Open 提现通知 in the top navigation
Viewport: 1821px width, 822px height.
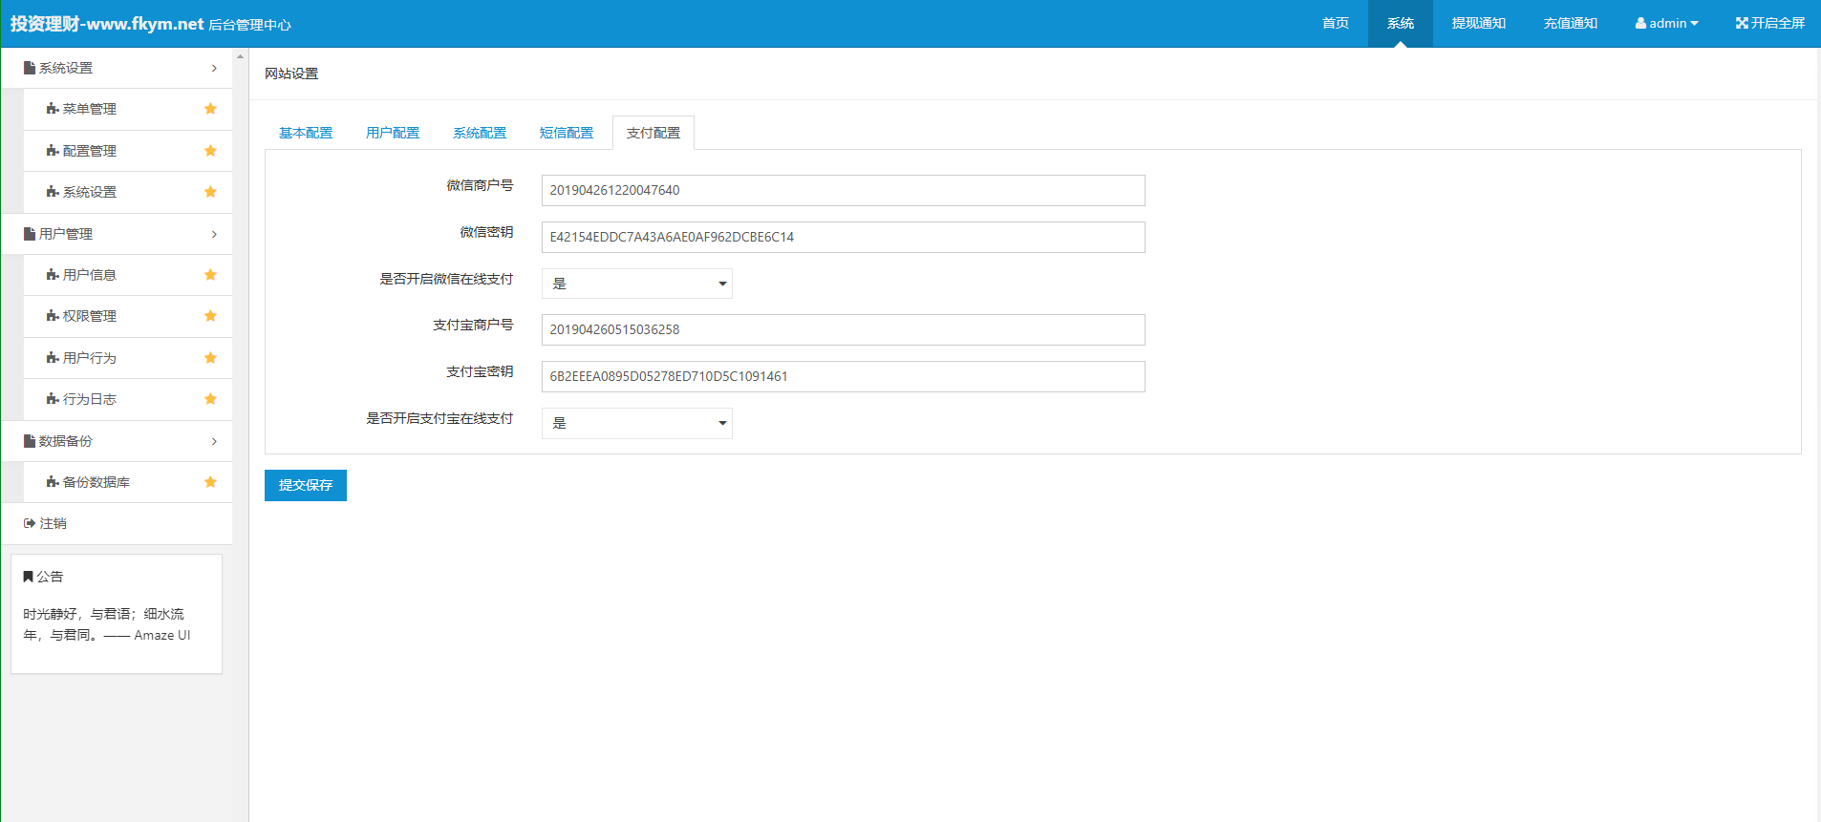coord(1478,23)
